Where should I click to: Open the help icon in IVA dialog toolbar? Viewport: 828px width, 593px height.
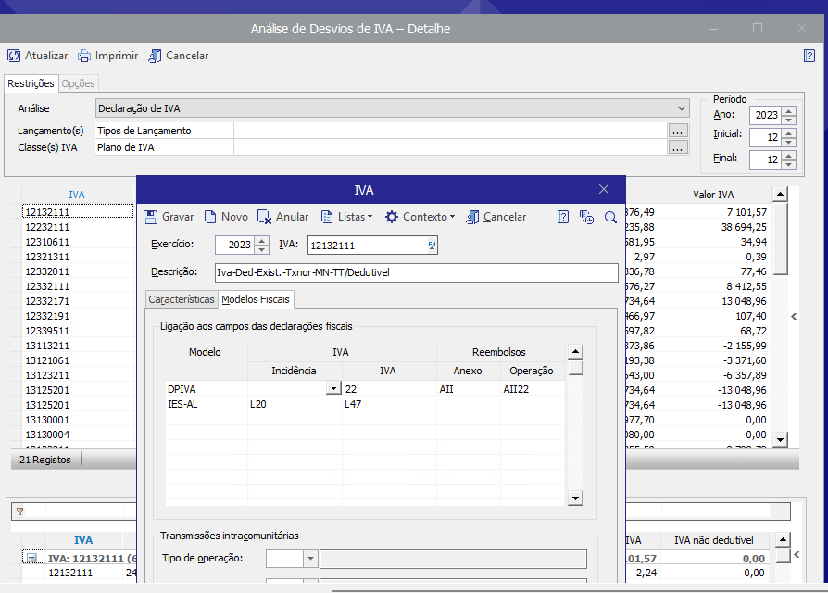(x=562, y=217)
